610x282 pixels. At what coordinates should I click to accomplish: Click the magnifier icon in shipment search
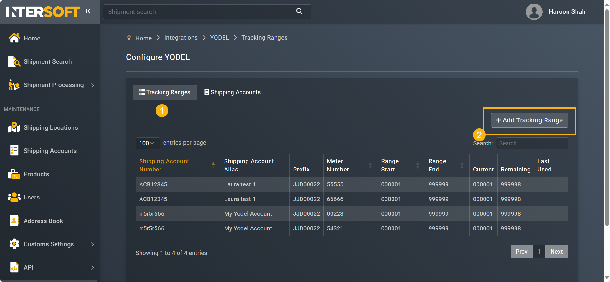pyautogui.click(x=299, y=11)
